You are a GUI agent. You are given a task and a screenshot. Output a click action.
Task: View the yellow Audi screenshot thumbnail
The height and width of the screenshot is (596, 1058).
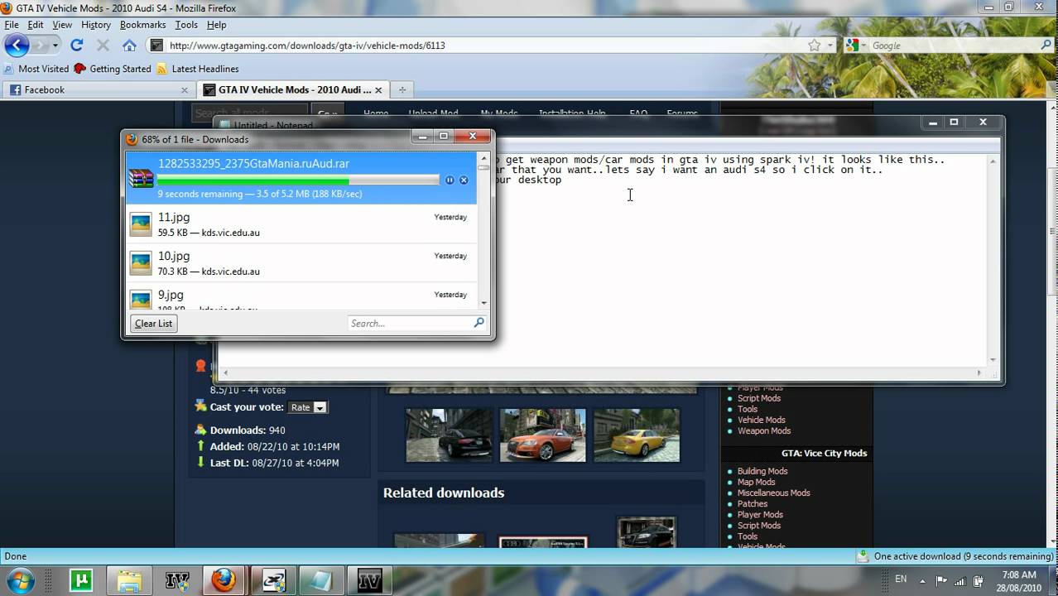click(637, 435)
